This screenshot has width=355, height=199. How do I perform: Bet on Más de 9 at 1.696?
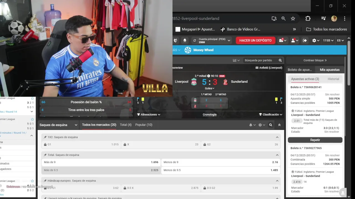pyautogui.click(x=101, y=162)
